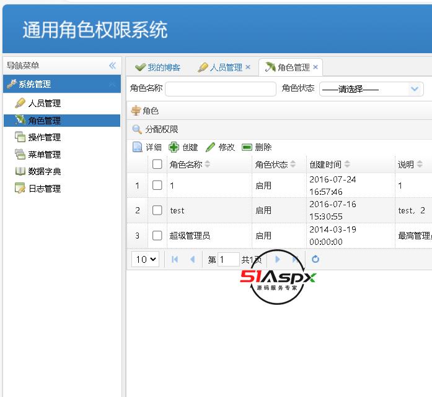Screen dimensions: 432x397
Task: Check the checkbox for the test row
Action: pos(157,210)
